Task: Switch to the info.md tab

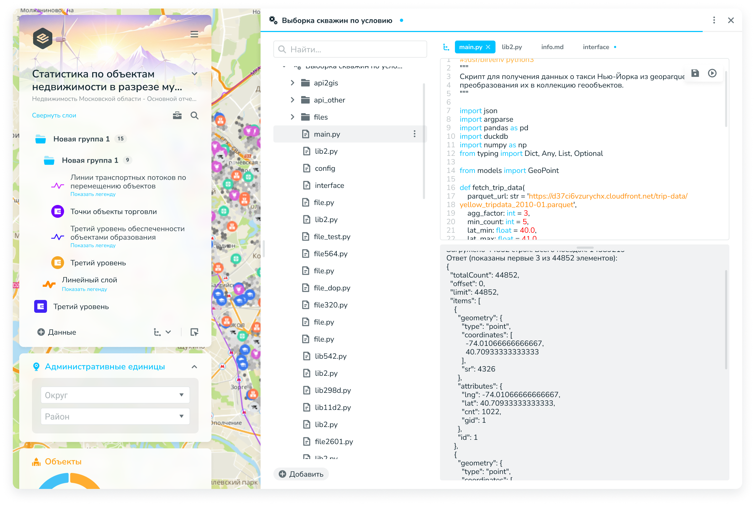Action: pyautogui.click(x=552, y=47)
